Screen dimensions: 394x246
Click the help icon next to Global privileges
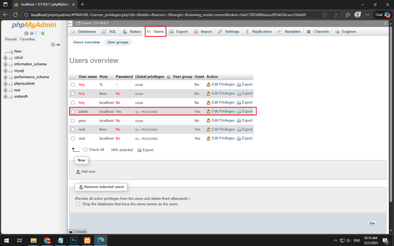coord(169,77)
